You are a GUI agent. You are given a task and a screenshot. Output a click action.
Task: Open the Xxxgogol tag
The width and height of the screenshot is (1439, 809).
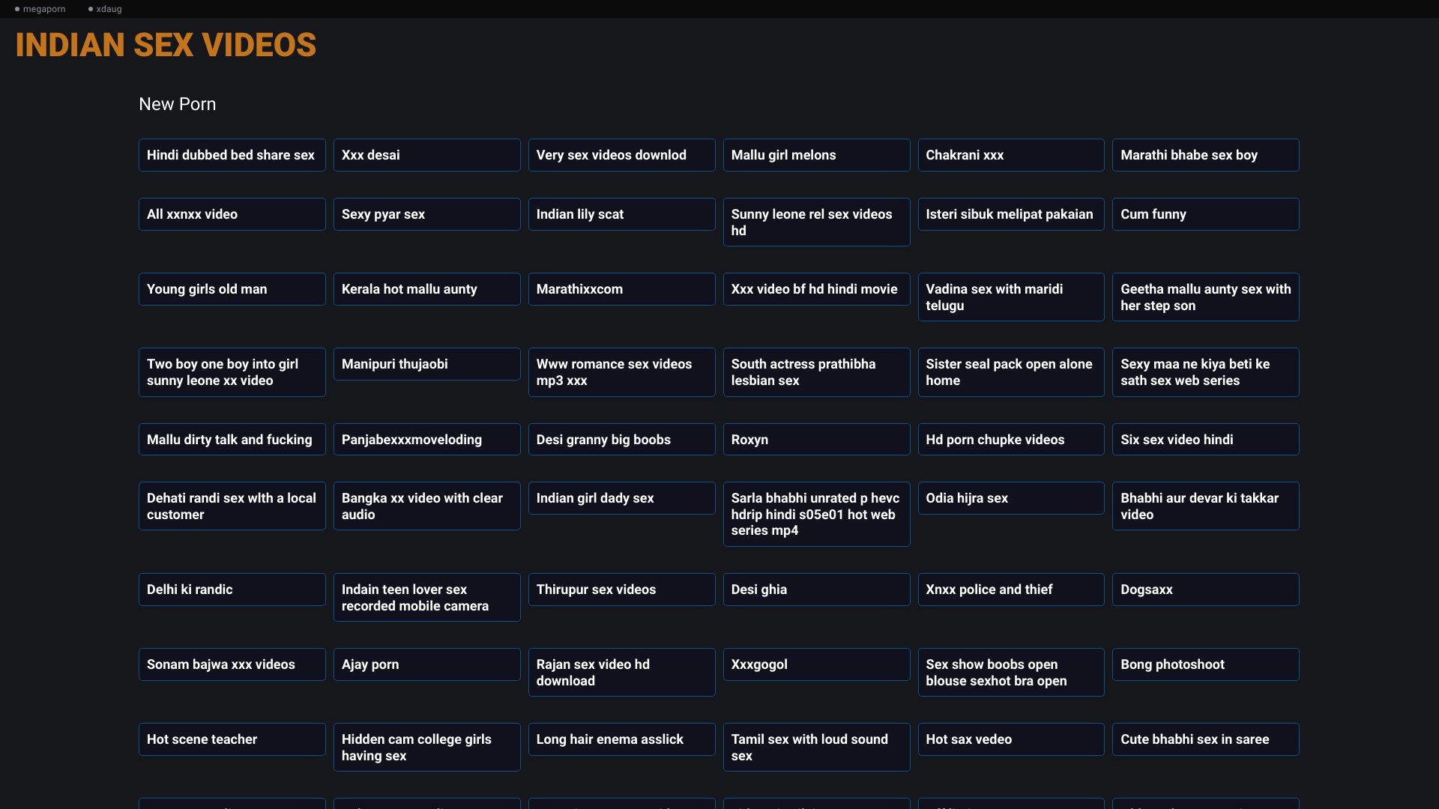pyautogui.click(x=816, y=664)
